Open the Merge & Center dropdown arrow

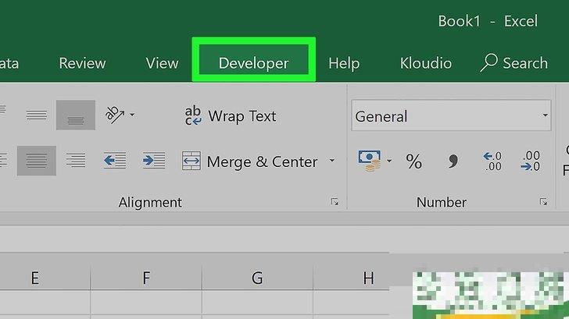coord(332,161)
